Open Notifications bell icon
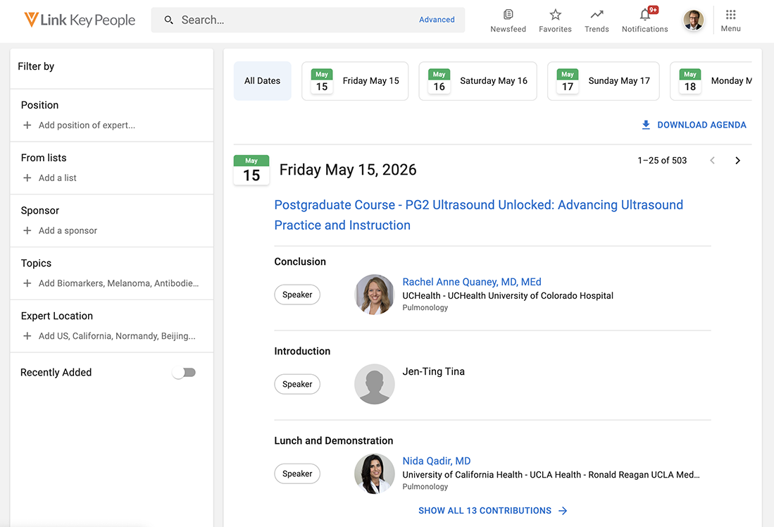The height and width of the screenshot is (527, 774). 644,15
